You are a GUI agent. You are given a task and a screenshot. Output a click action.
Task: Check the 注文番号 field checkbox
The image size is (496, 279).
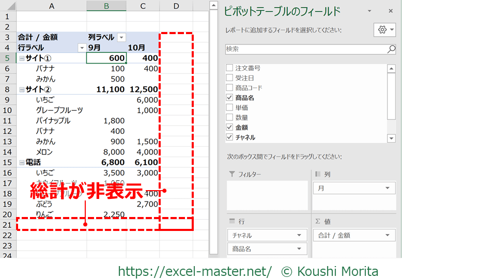tap(229, 68)
